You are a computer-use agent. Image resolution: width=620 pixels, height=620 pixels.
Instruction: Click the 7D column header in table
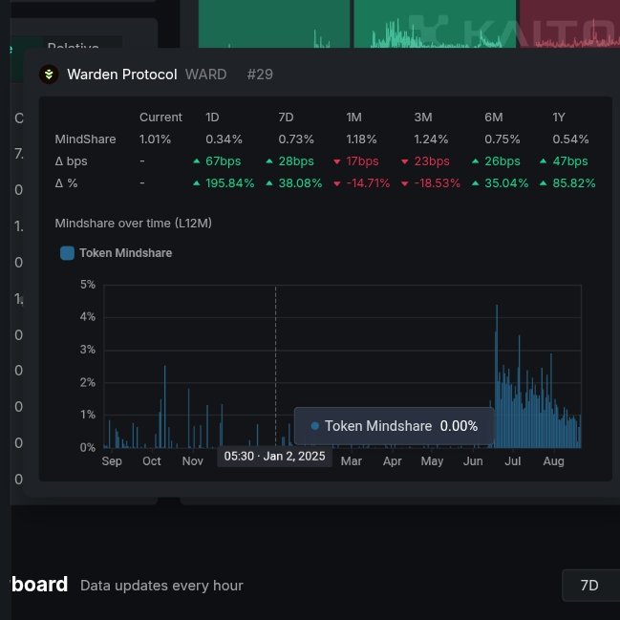point(286,118)
